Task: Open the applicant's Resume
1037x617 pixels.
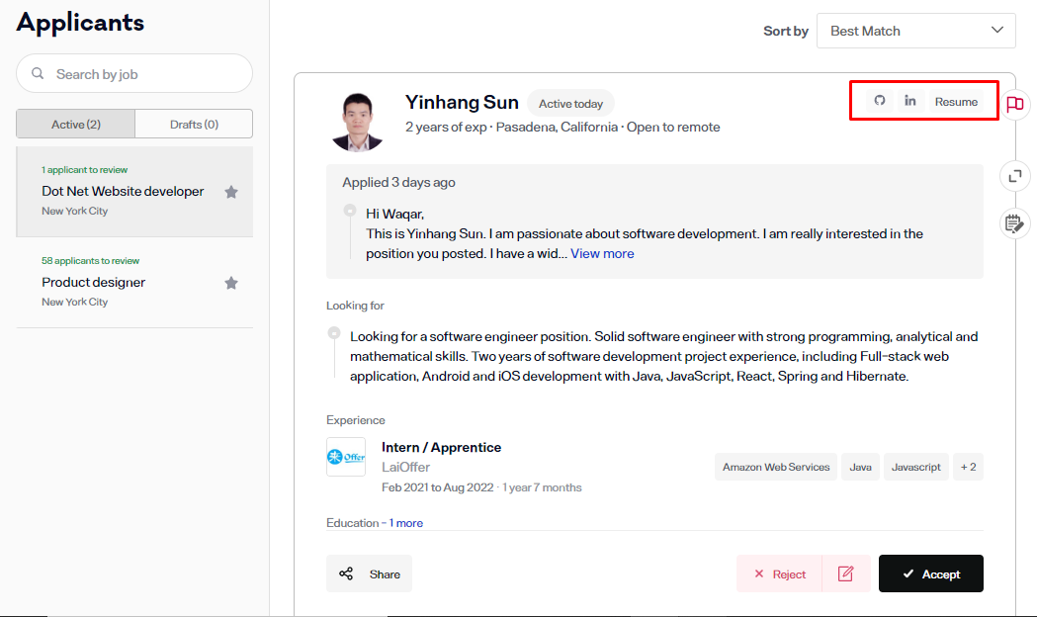Action: [956, 102]
